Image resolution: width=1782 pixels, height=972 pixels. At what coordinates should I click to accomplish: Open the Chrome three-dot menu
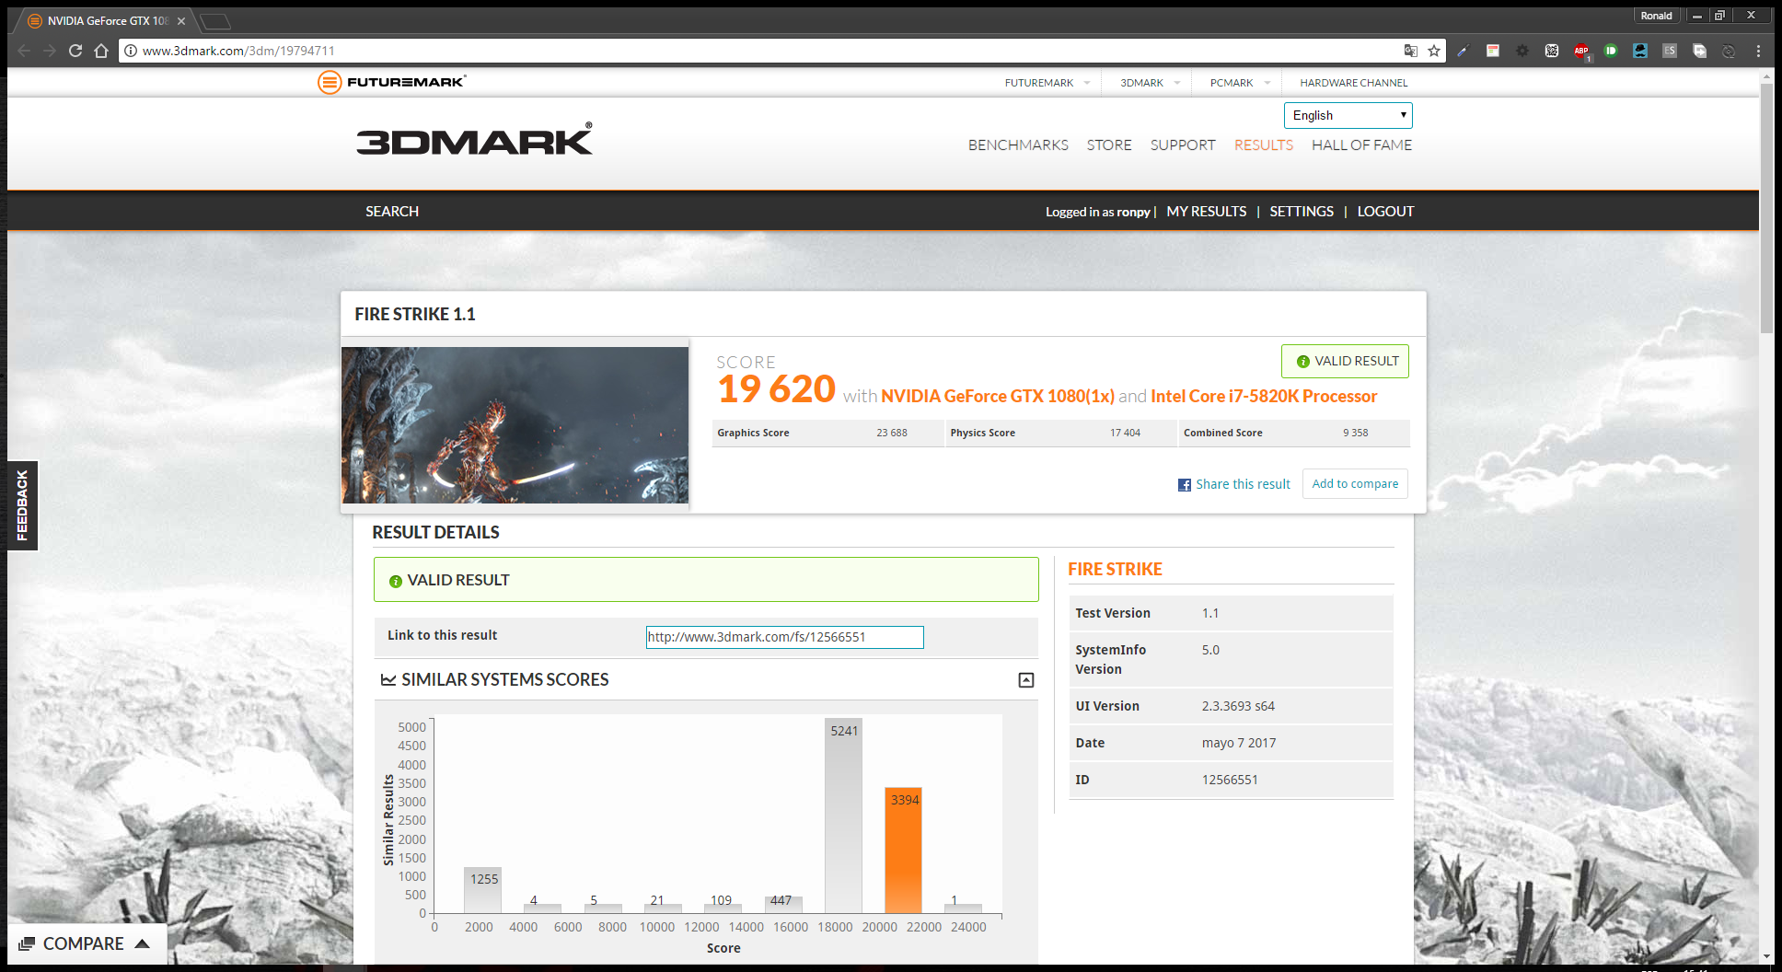(x=1758, y=51)
